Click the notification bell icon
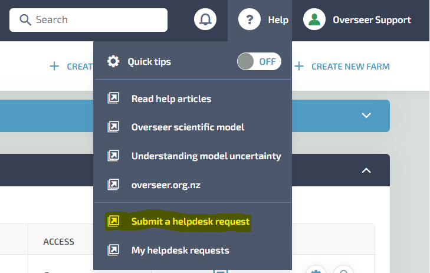This screenshot has width=430, height=273. (x=205, y=19)
